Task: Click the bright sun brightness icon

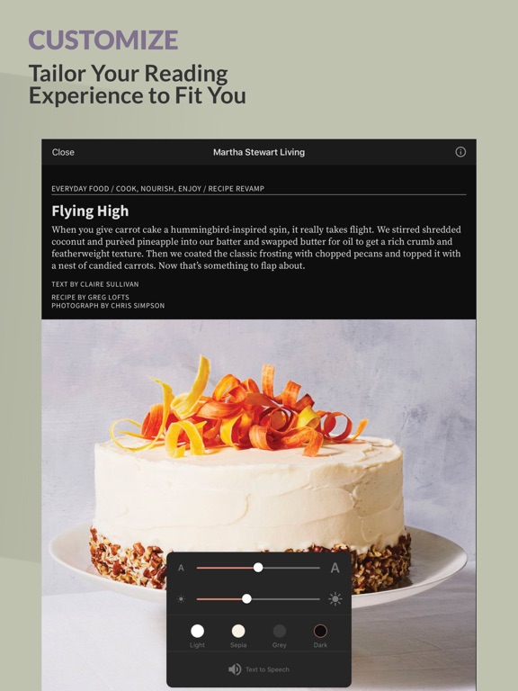Action: 335,599
